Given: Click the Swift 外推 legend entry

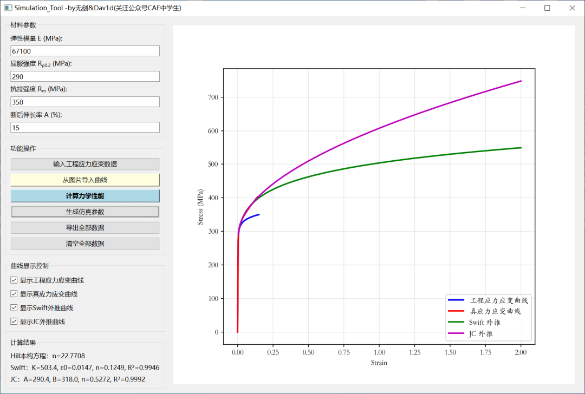Looking at the screenshot, I should coord(474,323).
